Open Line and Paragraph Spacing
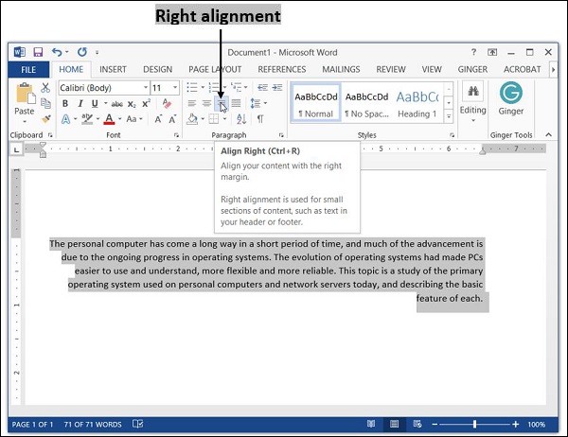The width and height of the screenshot is (568, 437). (256, 103)
